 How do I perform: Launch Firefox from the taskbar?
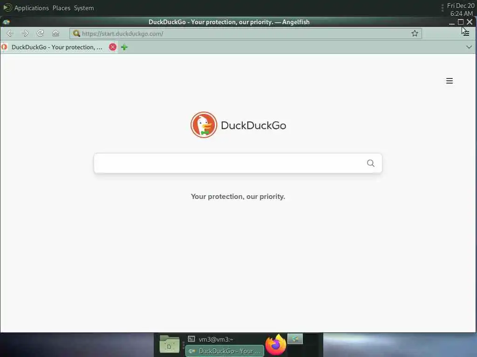pos(276,344)
